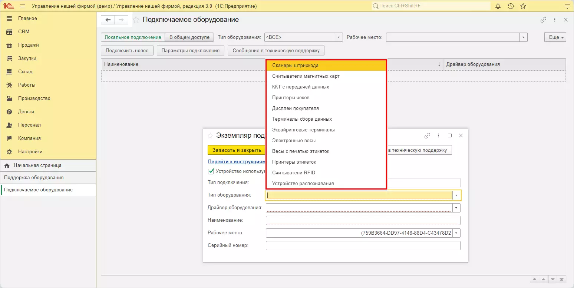This screenshot has height=288, width=574.
Task: Toggle the Устройство используется checkbox
Action: (x=211, y=171)
